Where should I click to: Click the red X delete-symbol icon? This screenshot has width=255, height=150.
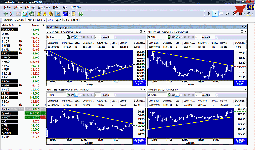tap(12, 14)
